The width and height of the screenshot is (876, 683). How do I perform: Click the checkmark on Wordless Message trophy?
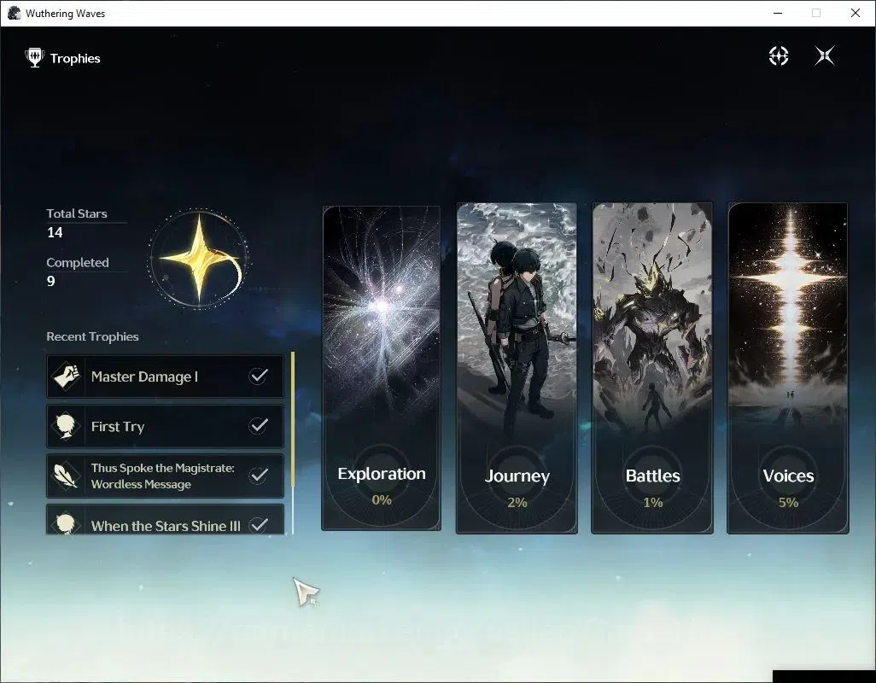point(259,476)
